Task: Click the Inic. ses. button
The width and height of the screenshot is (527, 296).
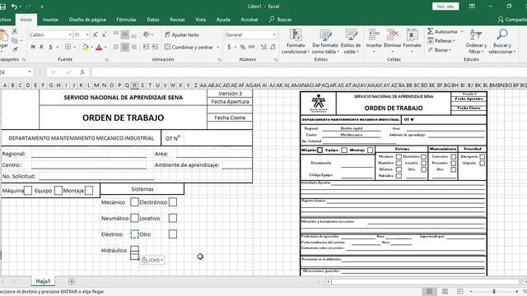Action: 445,7
